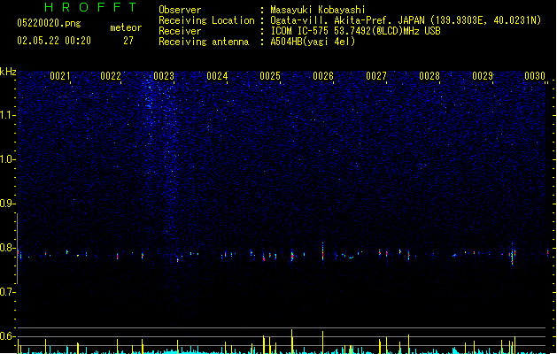Screen dimensions: 557x354
Task: Click the 0022 time marker
Action: (111, 76)
